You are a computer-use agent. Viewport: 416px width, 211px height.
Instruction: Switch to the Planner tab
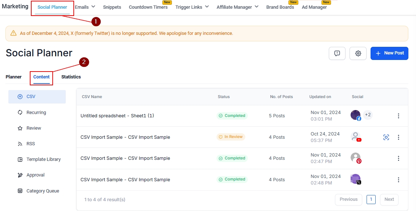coord(13,77)
